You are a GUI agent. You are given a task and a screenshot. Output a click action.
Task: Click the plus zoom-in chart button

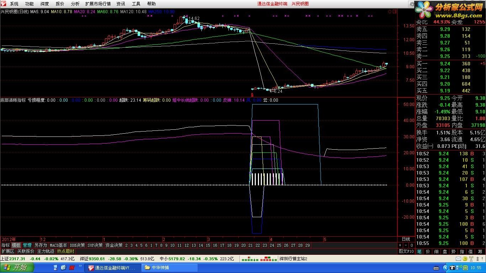(x=400, y=245)
